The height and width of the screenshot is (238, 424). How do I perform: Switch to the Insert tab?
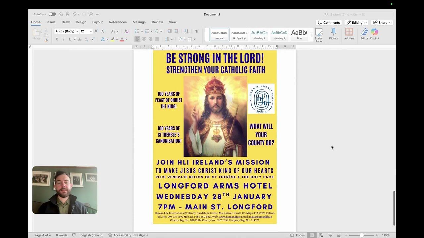[51, 22]
